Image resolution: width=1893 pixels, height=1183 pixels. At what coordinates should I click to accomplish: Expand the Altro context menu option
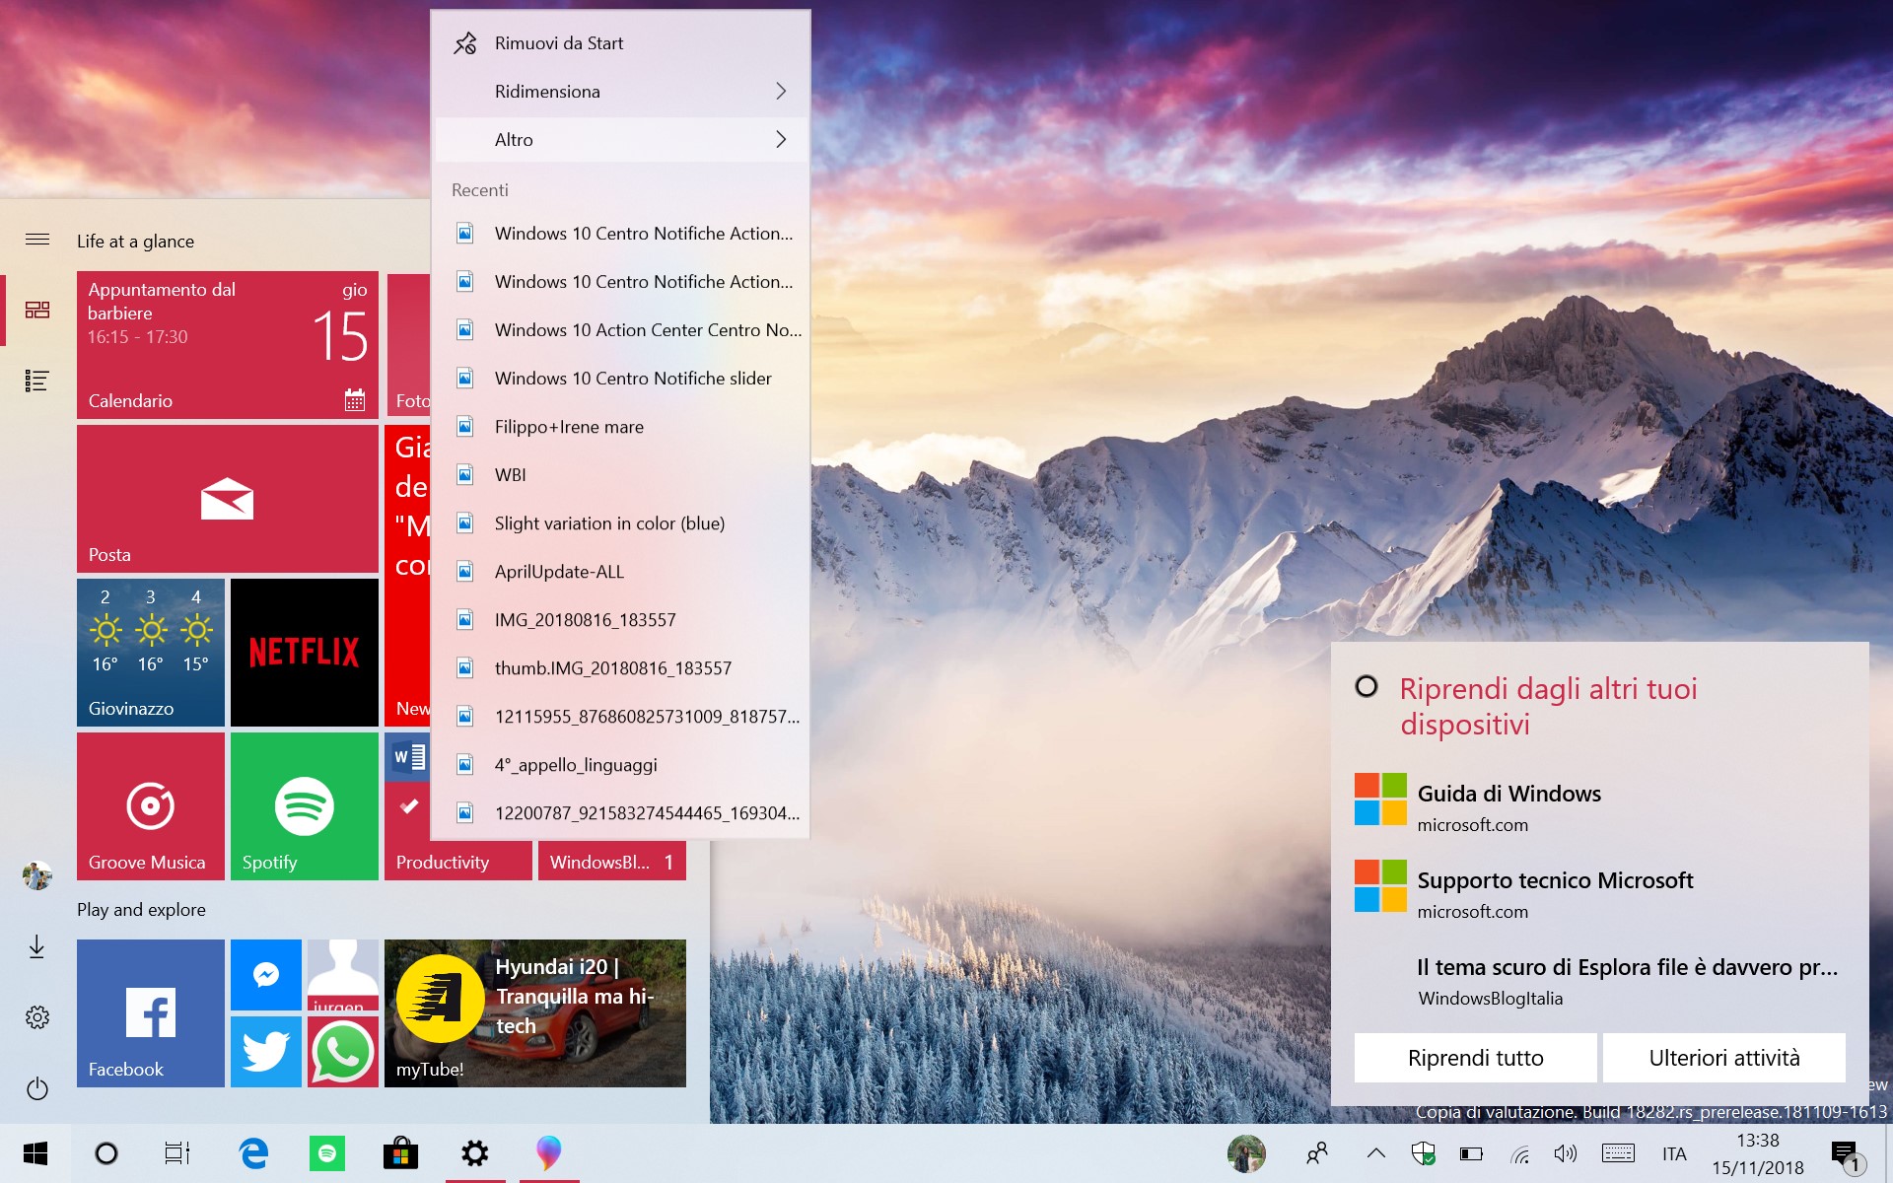pos(619,139)
